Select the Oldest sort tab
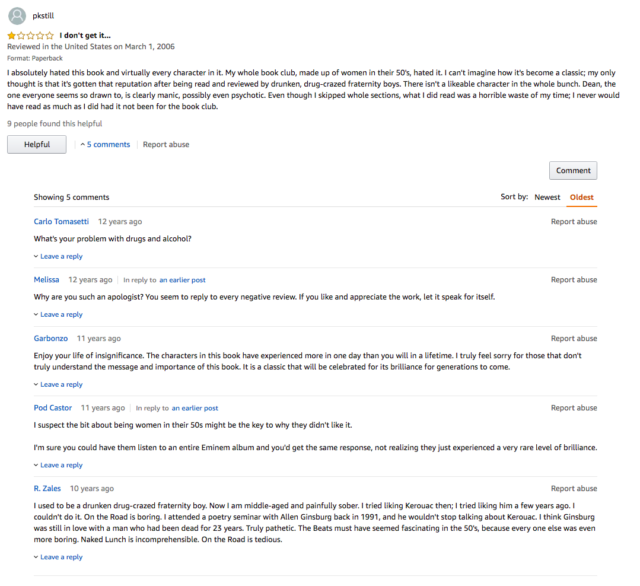 click(x=582, y=197)
